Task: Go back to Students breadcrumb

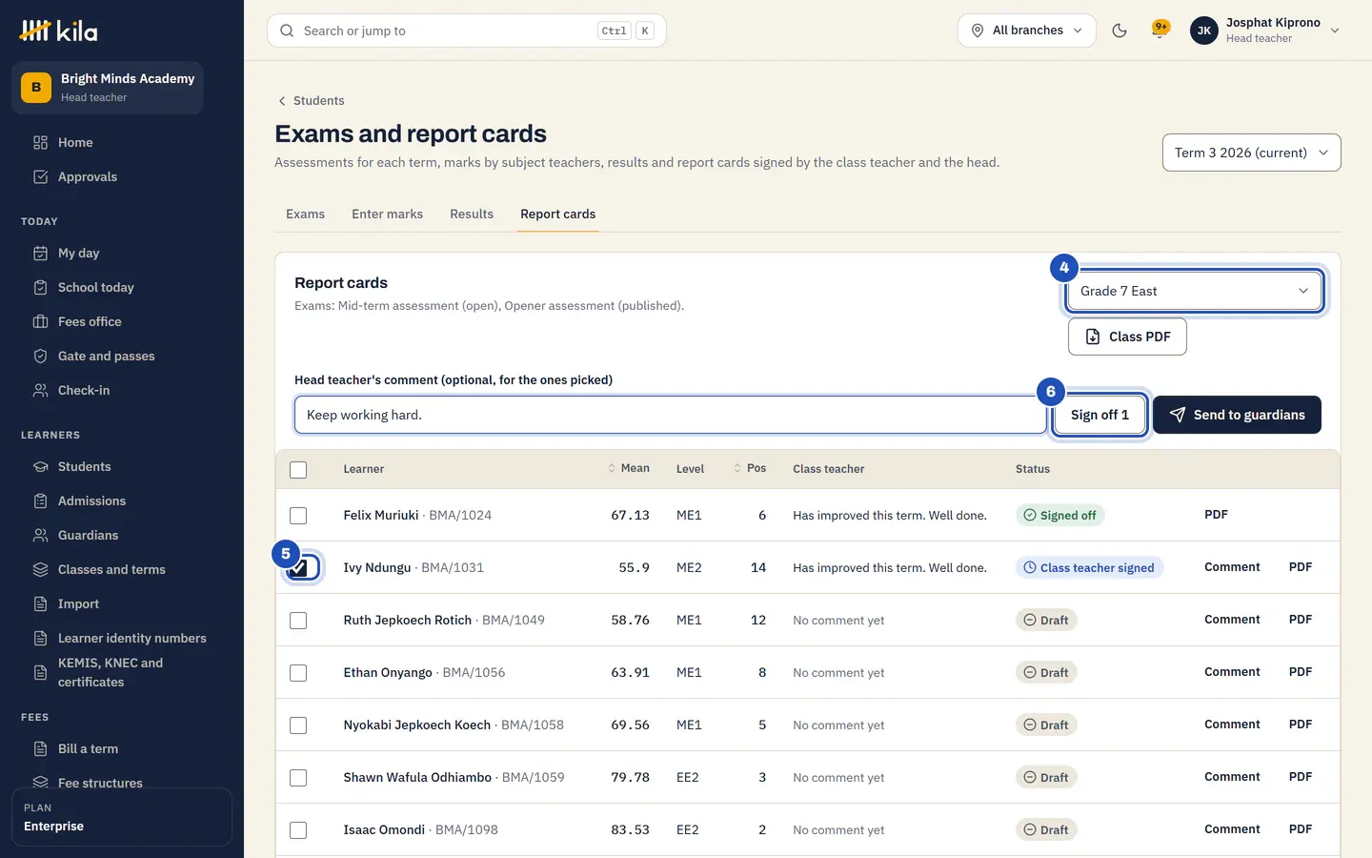Action: [x=312, y=101]
